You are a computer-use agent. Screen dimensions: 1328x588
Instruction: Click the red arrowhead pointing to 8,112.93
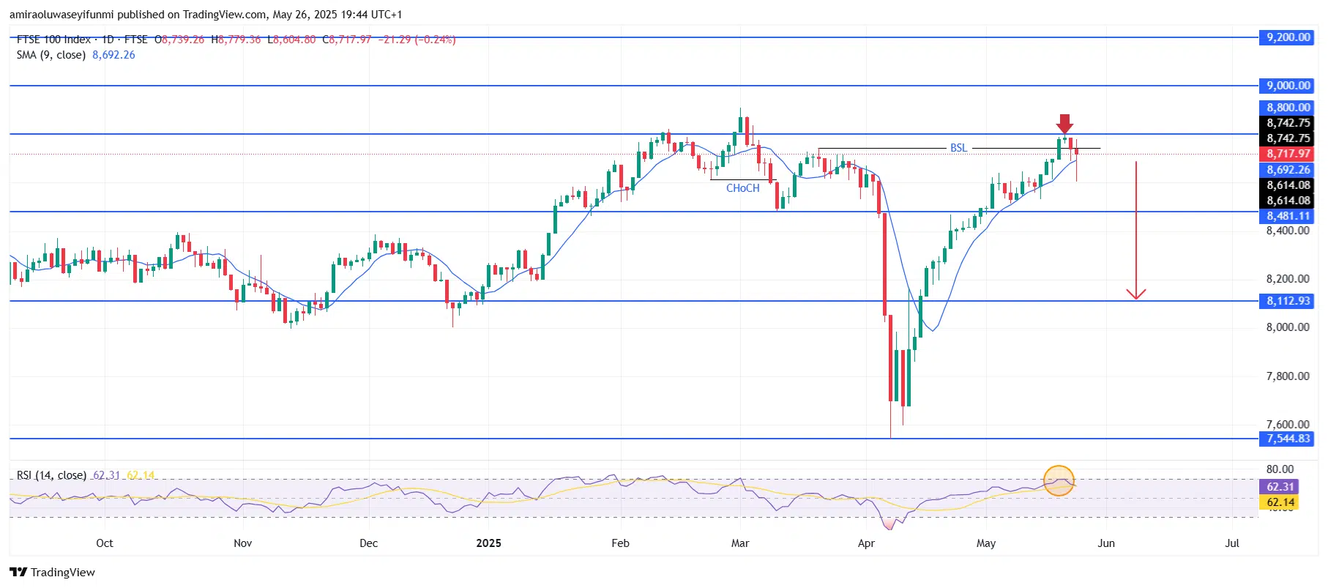[1135, 294]
